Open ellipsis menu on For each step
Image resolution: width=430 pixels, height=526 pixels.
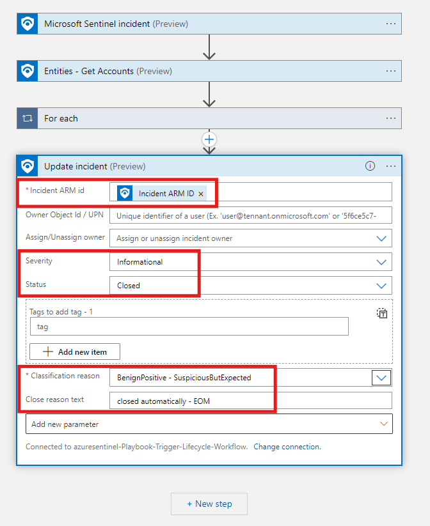(391, 118)
